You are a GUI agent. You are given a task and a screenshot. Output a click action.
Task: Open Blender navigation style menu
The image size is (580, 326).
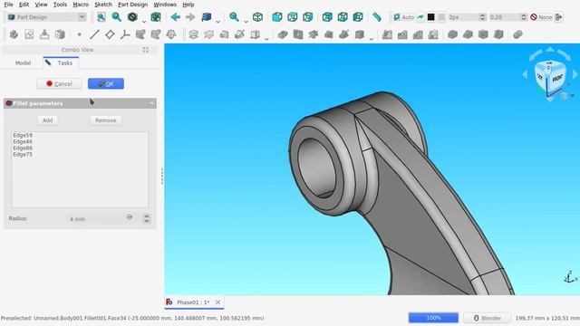click(488, 318)
